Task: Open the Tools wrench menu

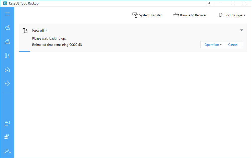Action: coord(7,151)
